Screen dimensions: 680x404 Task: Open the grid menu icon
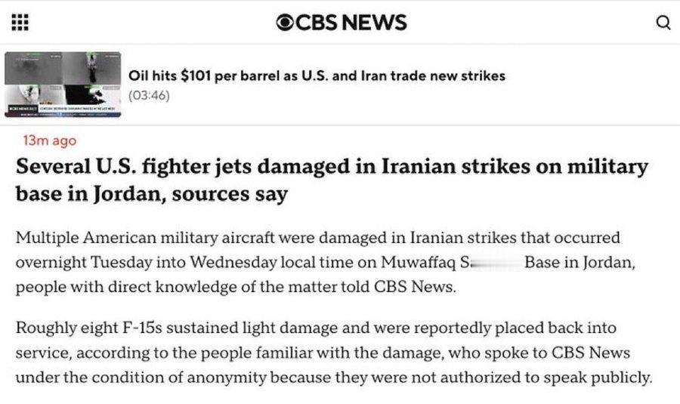pos(20,22)
